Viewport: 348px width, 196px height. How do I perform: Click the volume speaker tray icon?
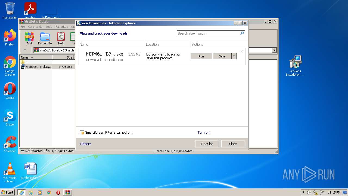click(309, 192)
